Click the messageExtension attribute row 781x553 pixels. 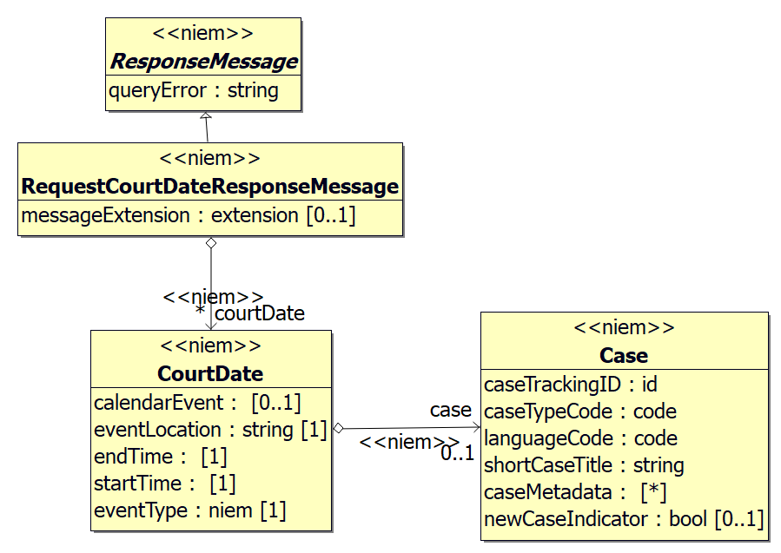(188, 215)
